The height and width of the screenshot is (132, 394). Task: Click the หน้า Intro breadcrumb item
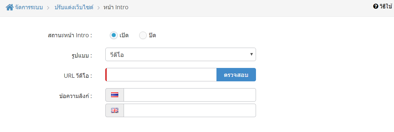[x=116, y=7]
